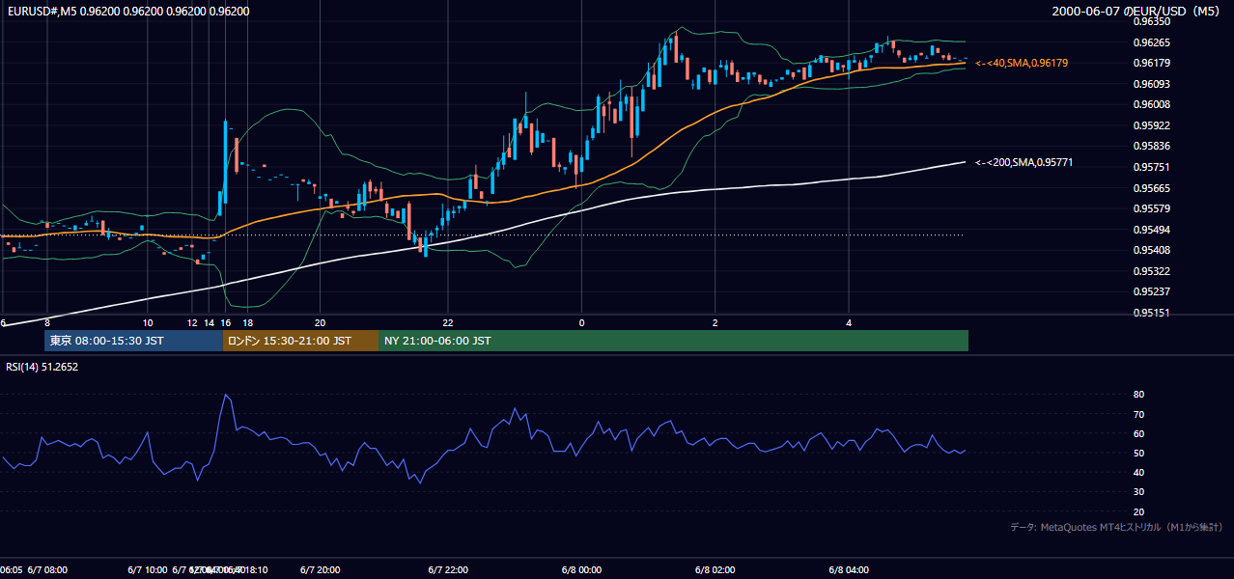Screen dimensions: 1234x579
Task: Click hour tick 18 under the price chart
Action: 248,322
